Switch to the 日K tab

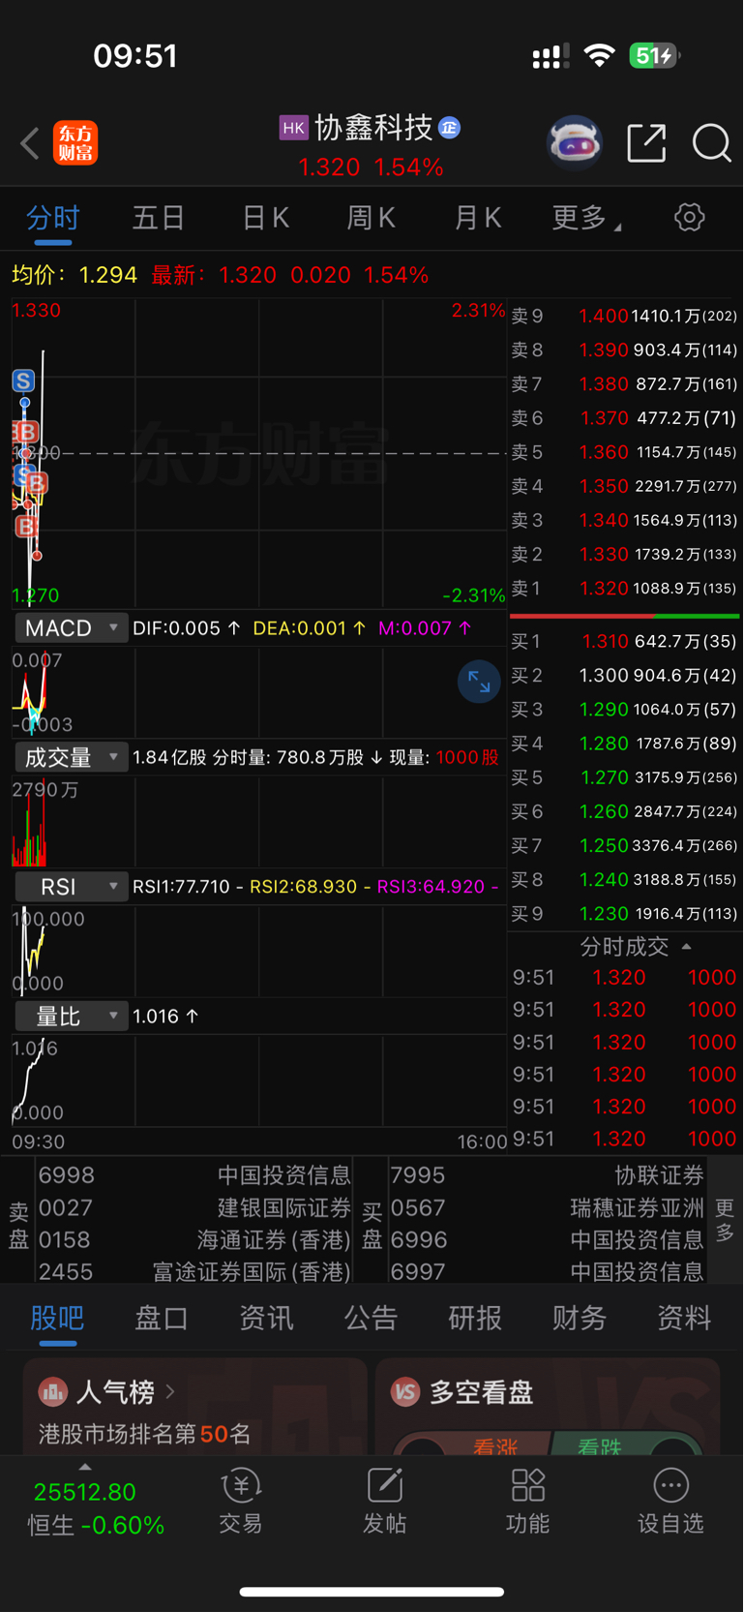[265, 218]
